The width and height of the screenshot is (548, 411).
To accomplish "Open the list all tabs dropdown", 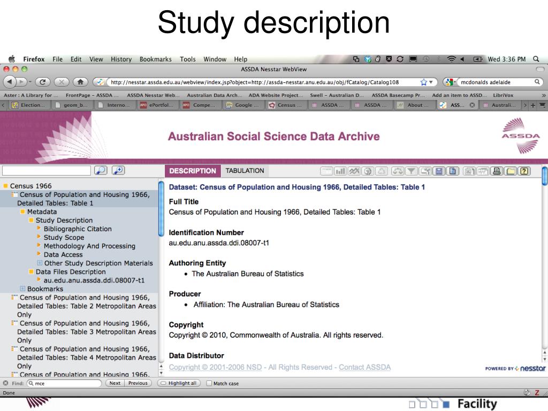I will pyautogui.click(x=542, y=105).
